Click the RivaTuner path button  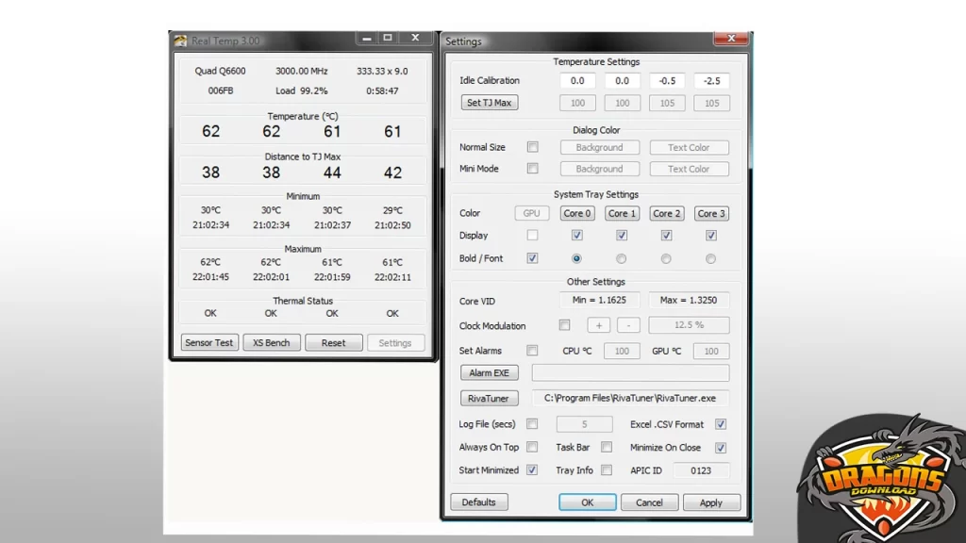[x=489, y=398]
